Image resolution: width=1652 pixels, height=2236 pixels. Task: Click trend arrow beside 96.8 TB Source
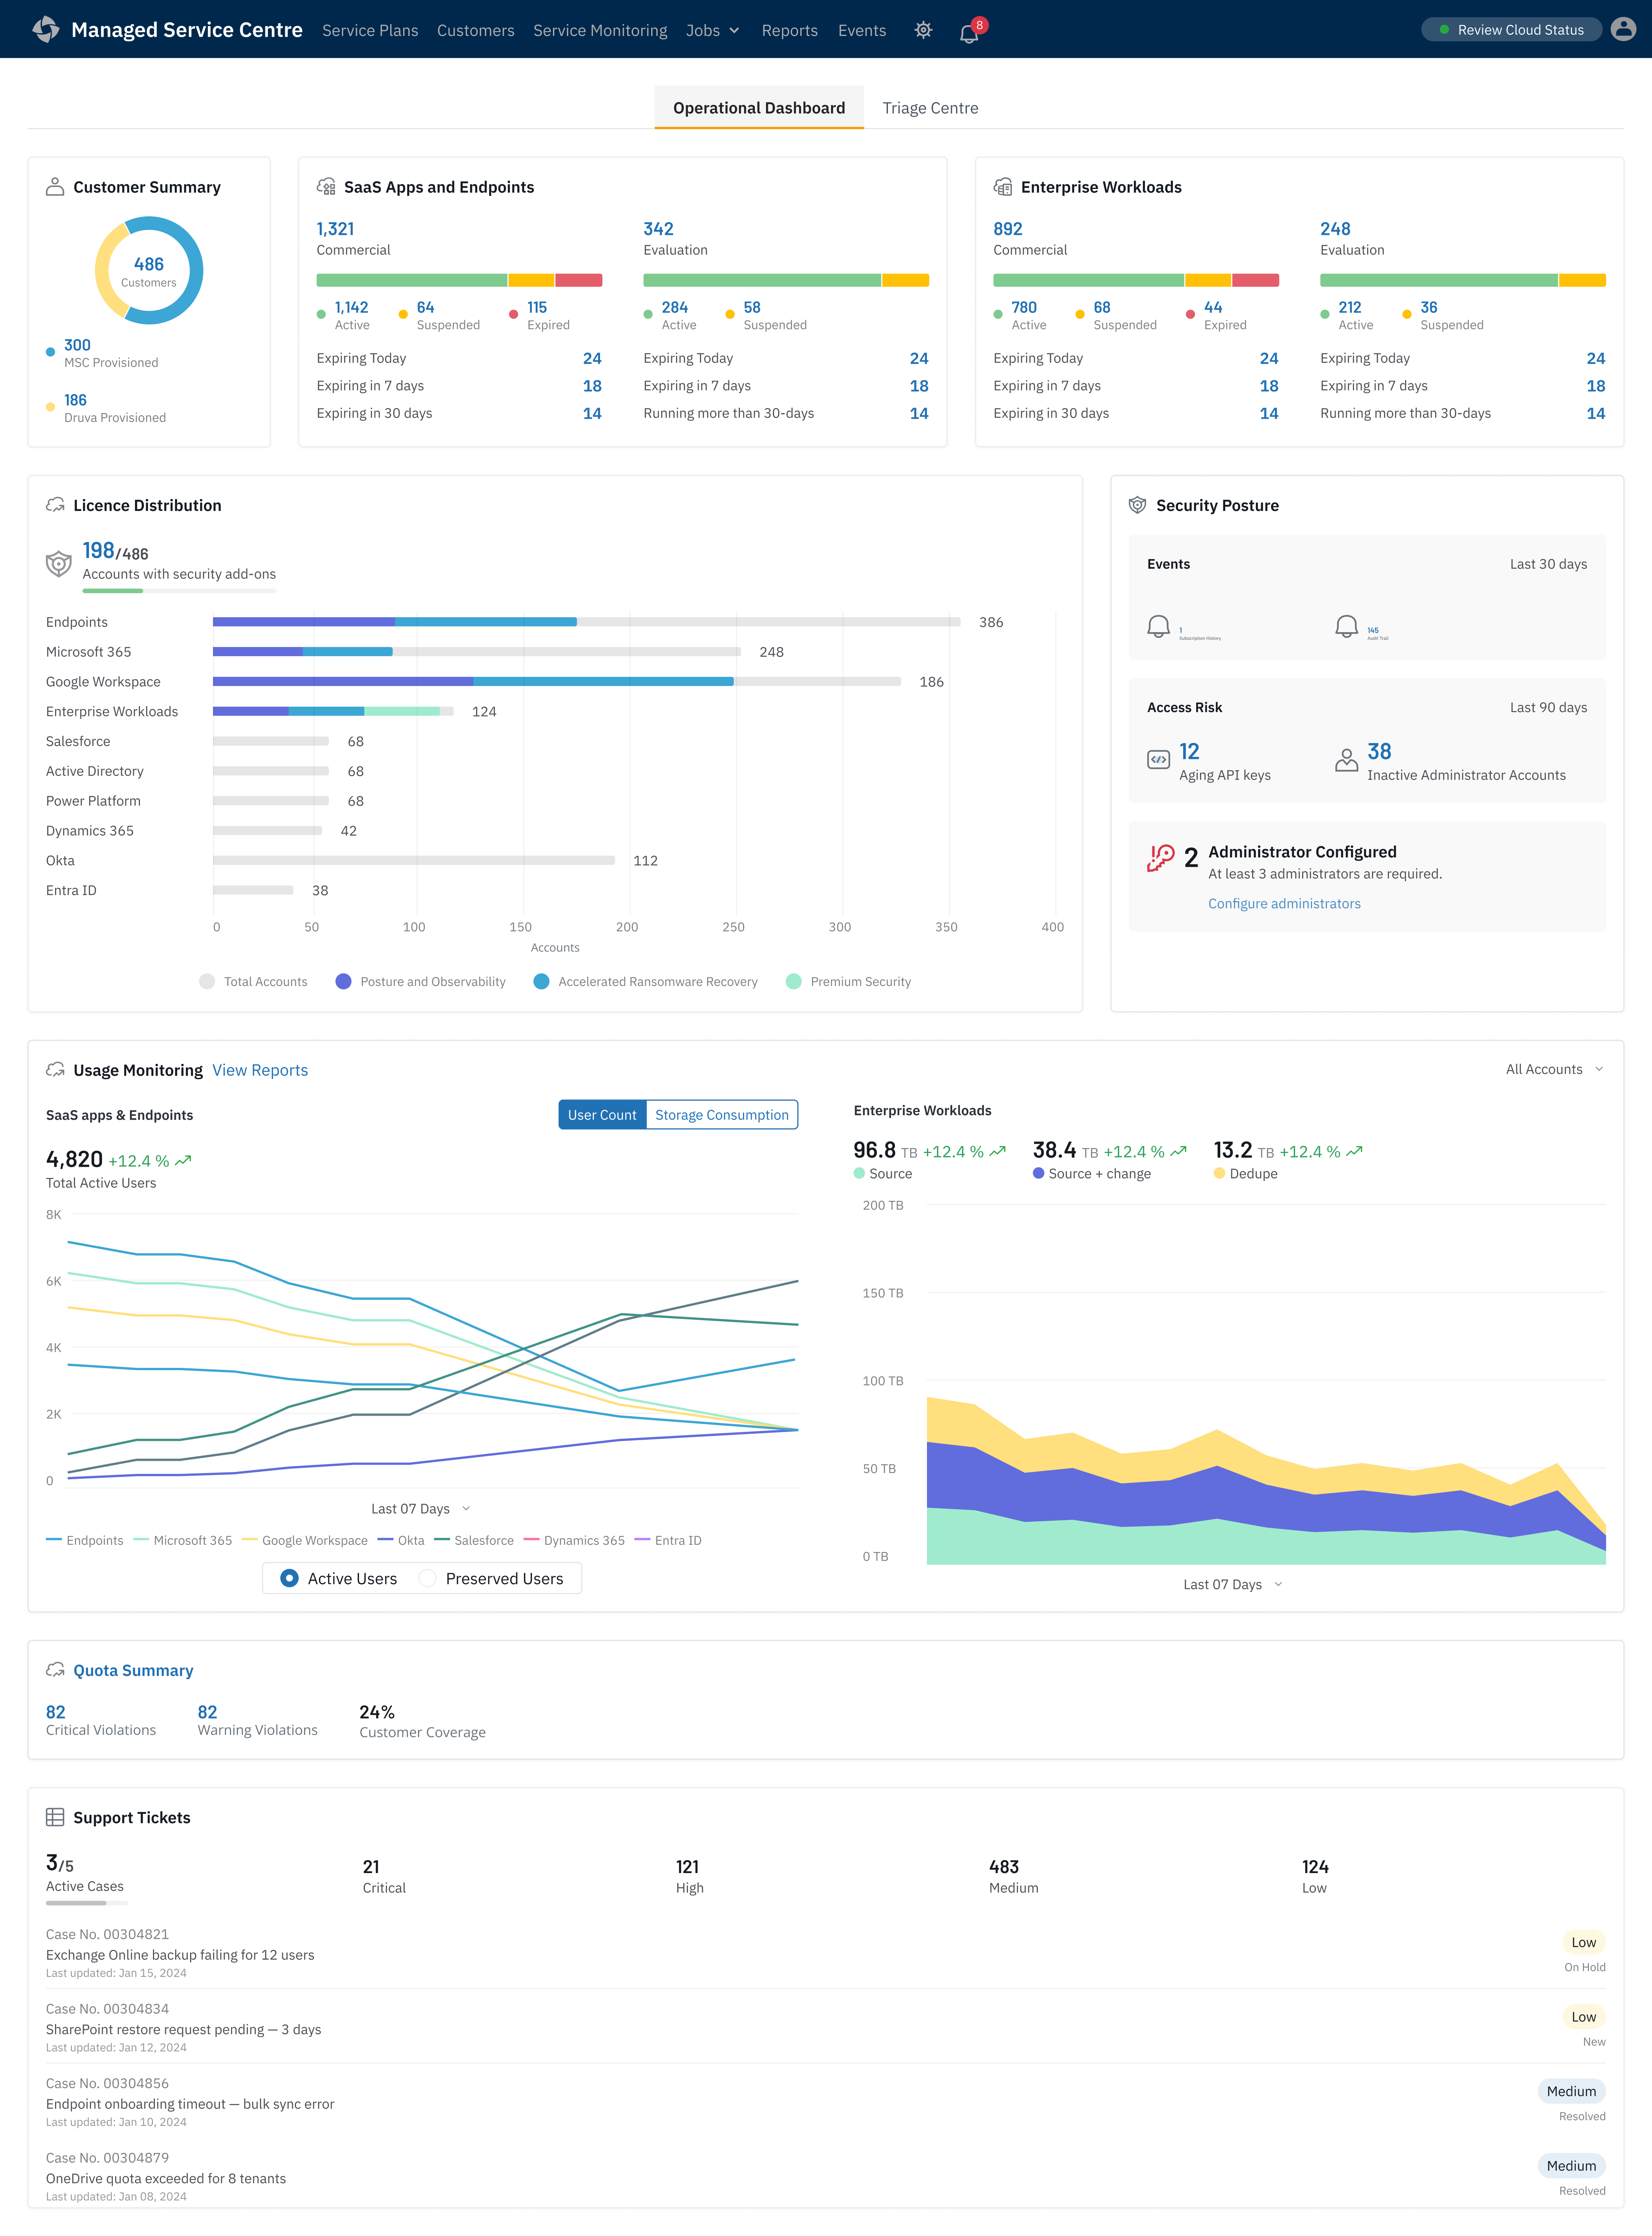point(997,1152)
